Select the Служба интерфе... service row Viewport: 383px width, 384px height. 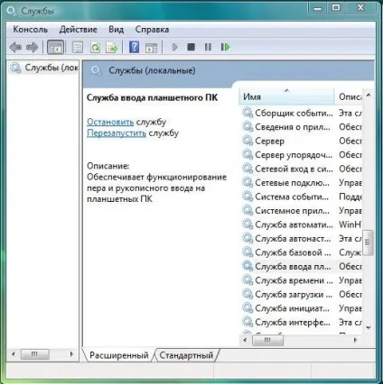coord(301,322)
